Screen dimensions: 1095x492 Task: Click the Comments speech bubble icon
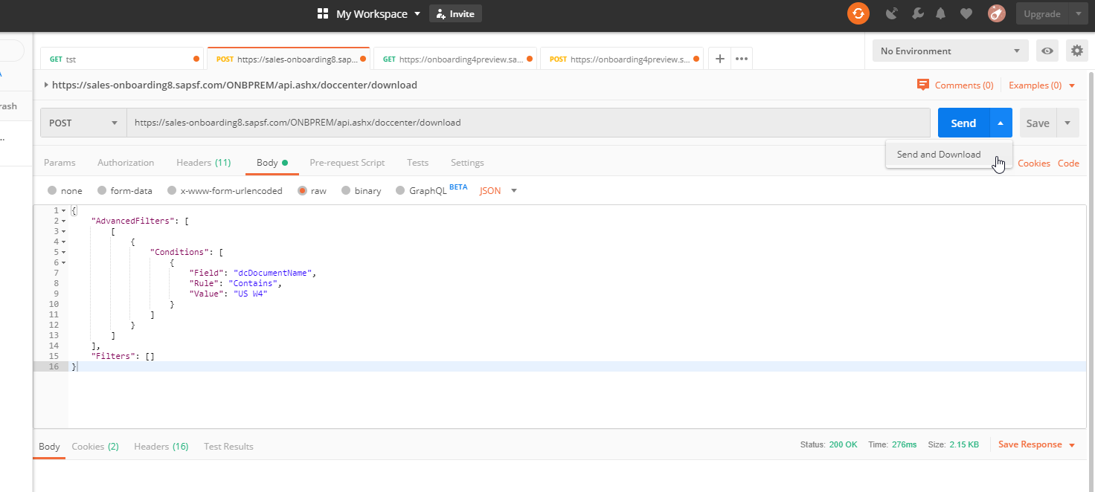923,85
